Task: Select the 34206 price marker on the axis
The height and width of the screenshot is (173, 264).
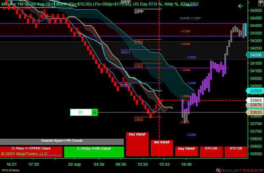Action: pyautogui.click(x=255, y=55)
